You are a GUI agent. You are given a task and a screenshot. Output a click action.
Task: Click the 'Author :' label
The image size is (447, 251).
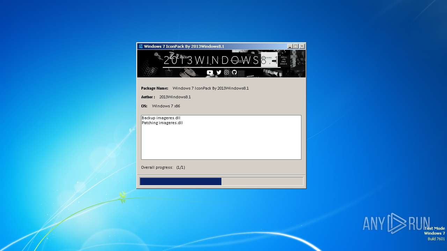click(148, 97)
